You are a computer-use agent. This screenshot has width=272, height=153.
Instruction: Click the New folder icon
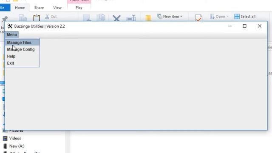[x=148, y=18]
